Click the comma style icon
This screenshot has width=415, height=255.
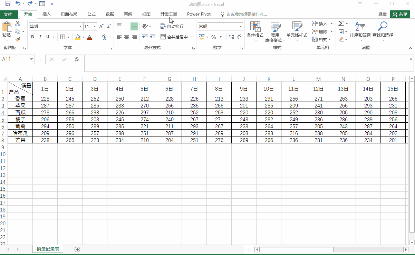221,37
